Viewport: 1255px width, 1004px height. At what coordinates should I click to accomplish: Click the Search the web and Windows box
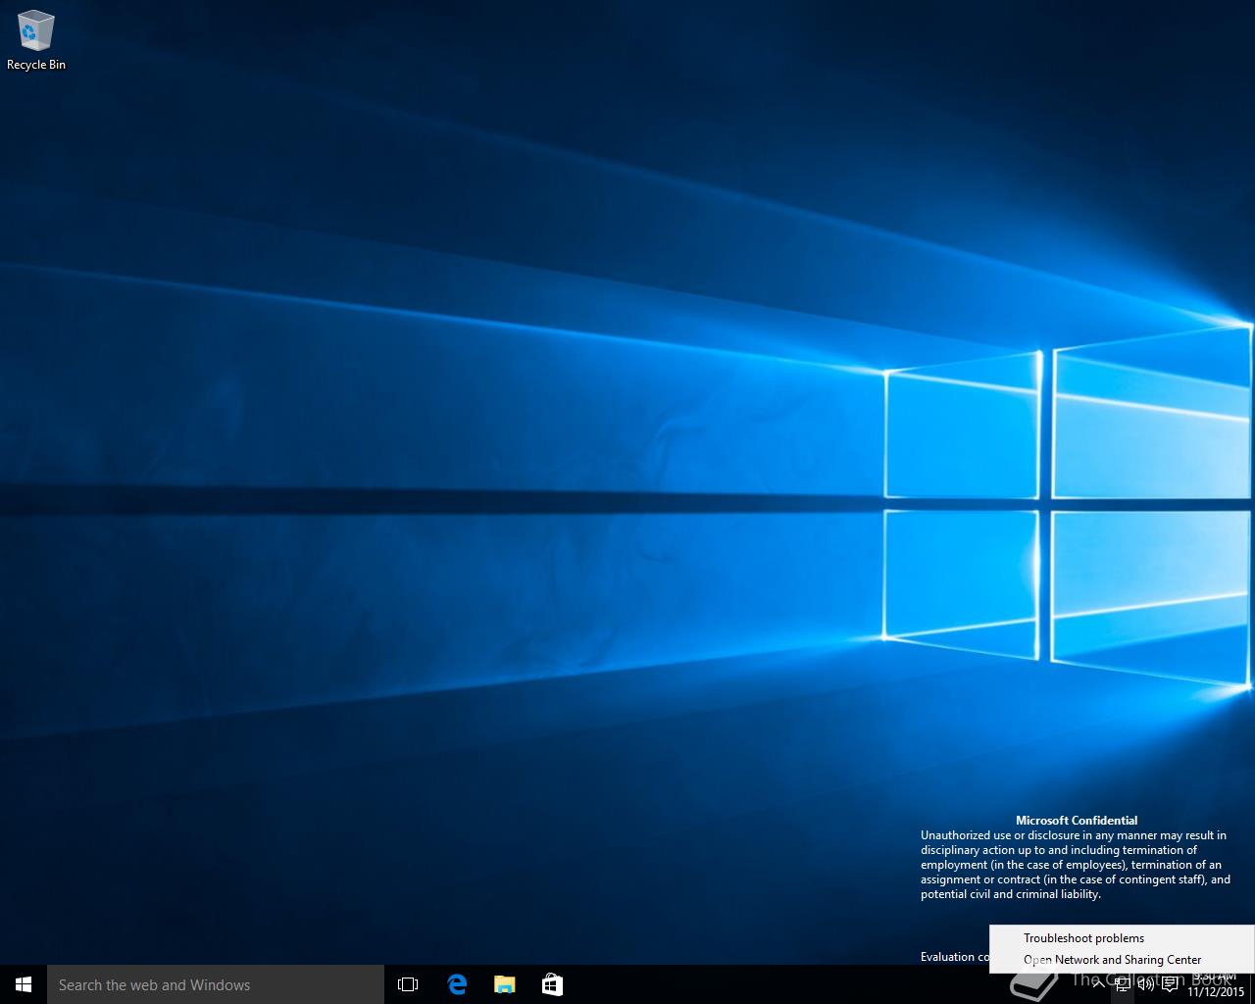[216, 984]
